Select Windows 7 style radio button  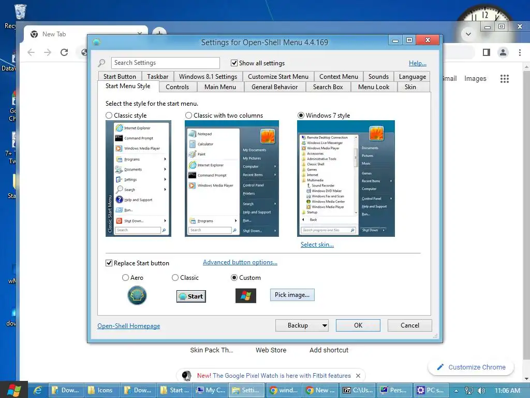point(301,116)
